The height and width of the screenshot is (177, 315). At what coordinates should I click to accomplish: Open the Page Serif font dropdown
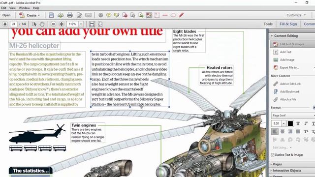pos(293,116)
